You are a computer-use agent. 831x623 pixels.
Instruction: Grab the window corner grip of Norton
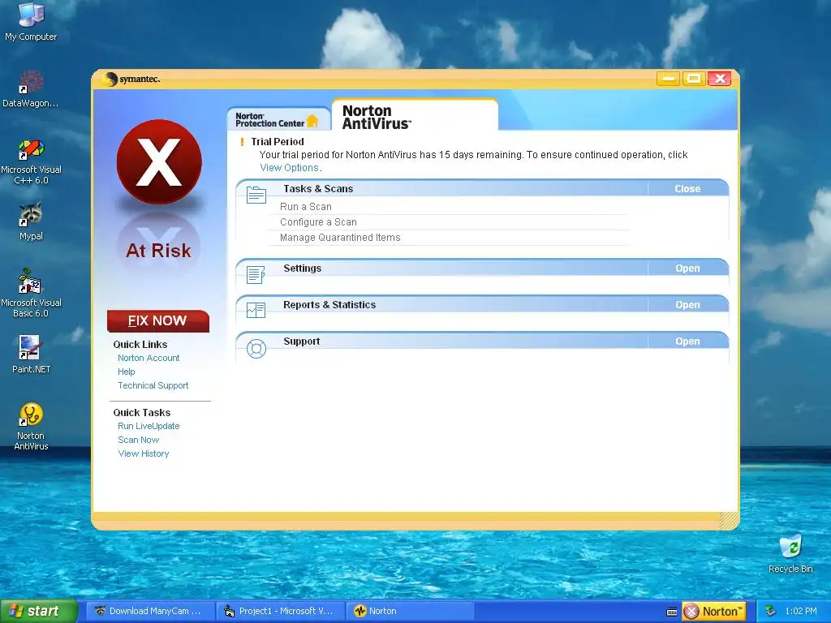(730, 520)
